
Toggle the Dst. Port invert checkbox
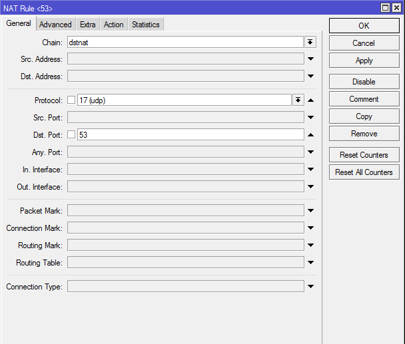[71, 134]
